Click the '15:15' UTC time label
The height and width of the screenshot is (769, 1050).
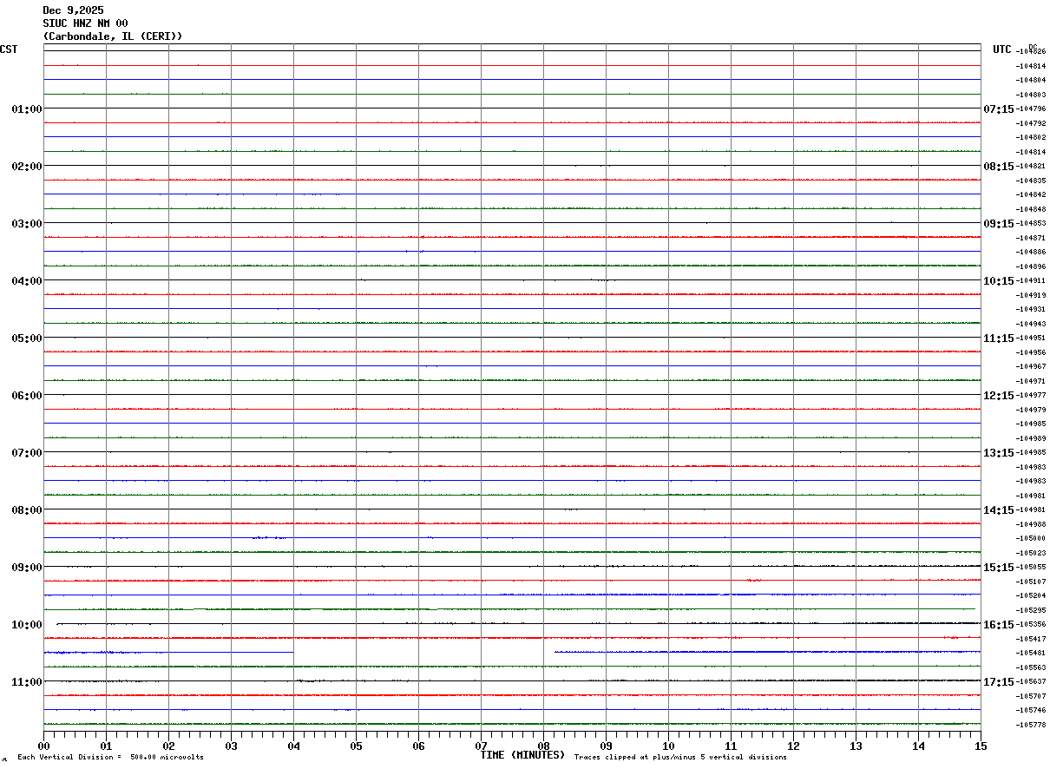pos(998,568)
